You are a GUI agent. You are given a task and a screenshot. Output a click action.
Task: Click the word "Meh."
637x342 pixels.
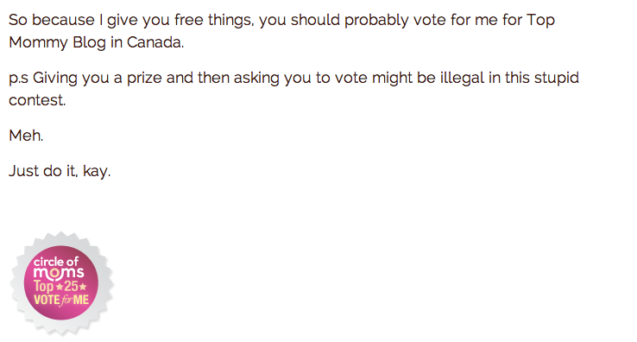coord(26,136)
